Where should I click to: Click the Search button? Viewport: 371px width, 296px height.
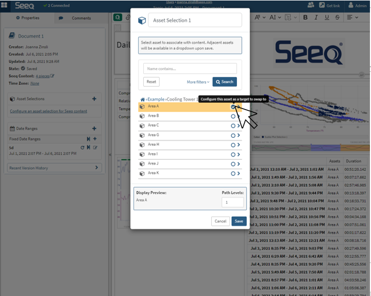point(225,82)
